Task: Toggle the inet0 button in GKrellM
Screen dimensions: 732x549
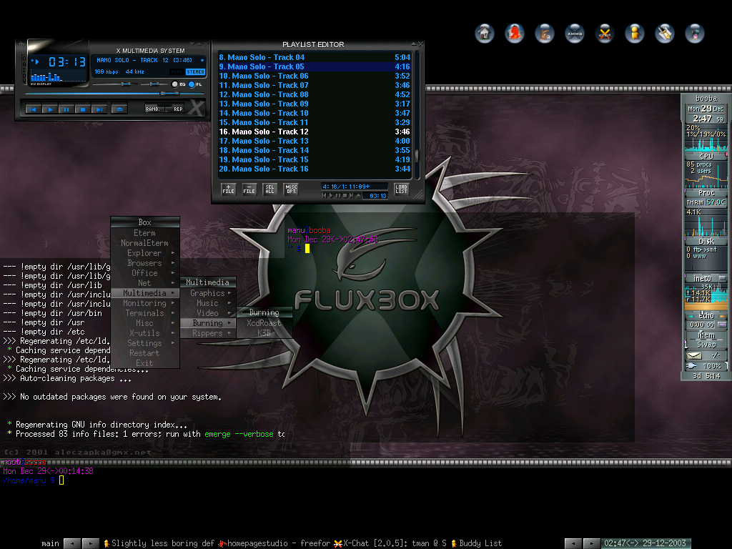Action: (x=722, y=278)
